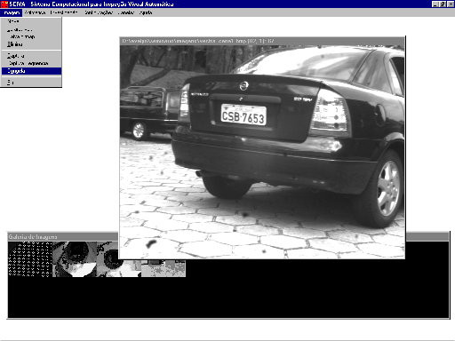Select the eye close-up thumbnail in the gallery

(75, 259)
